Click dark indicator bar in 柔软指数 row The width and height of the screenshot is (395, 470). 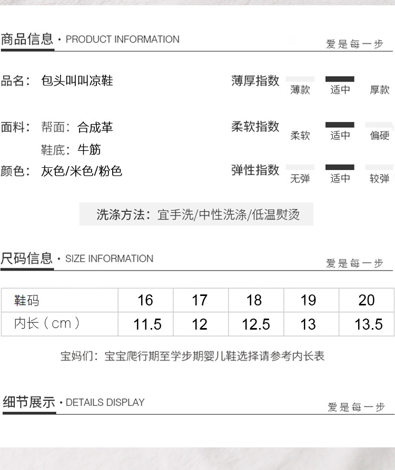click(340, 125)
